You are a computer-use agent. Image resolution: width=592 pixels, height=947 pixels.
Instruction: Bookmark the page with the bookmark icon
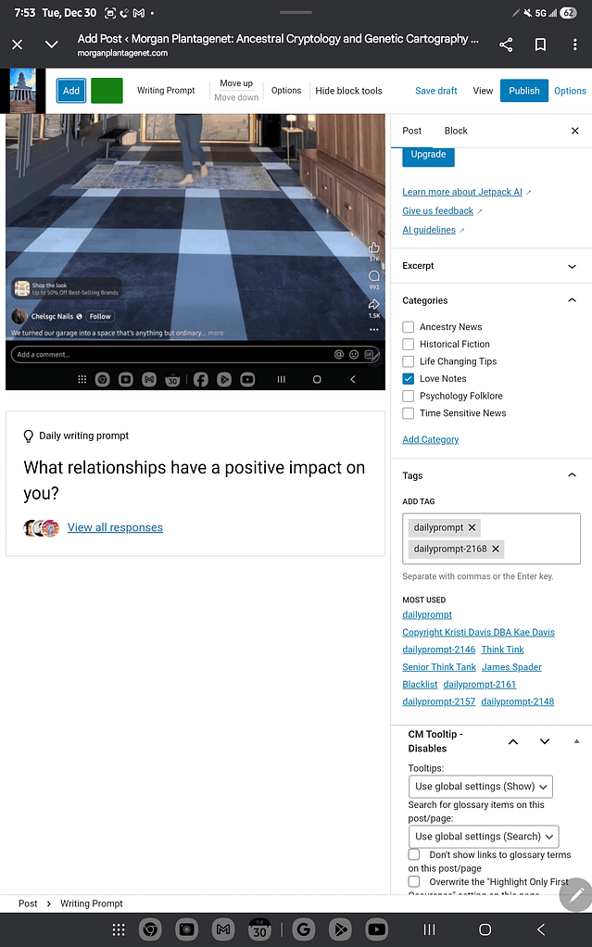[x=540, y=44]
